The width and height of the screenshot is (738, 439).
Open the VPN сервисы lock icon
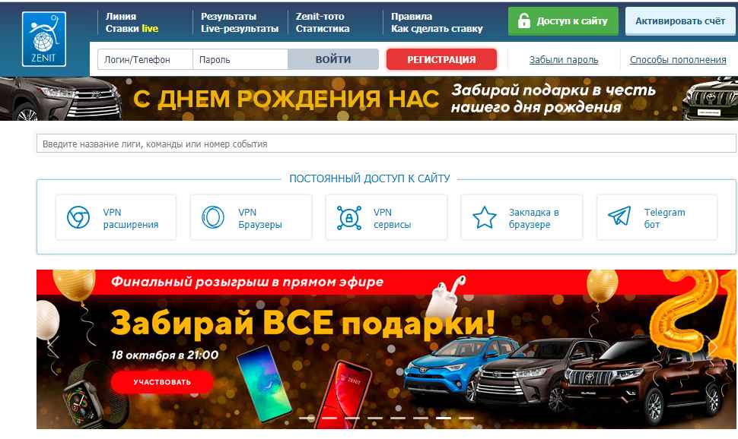348,218
